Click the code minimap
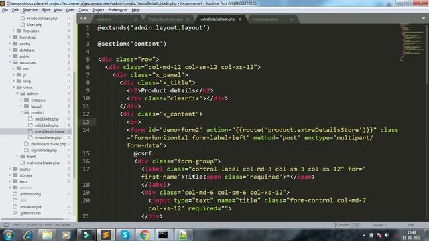The width and height of the screenshot is (429, 241). tap(412, 42)
